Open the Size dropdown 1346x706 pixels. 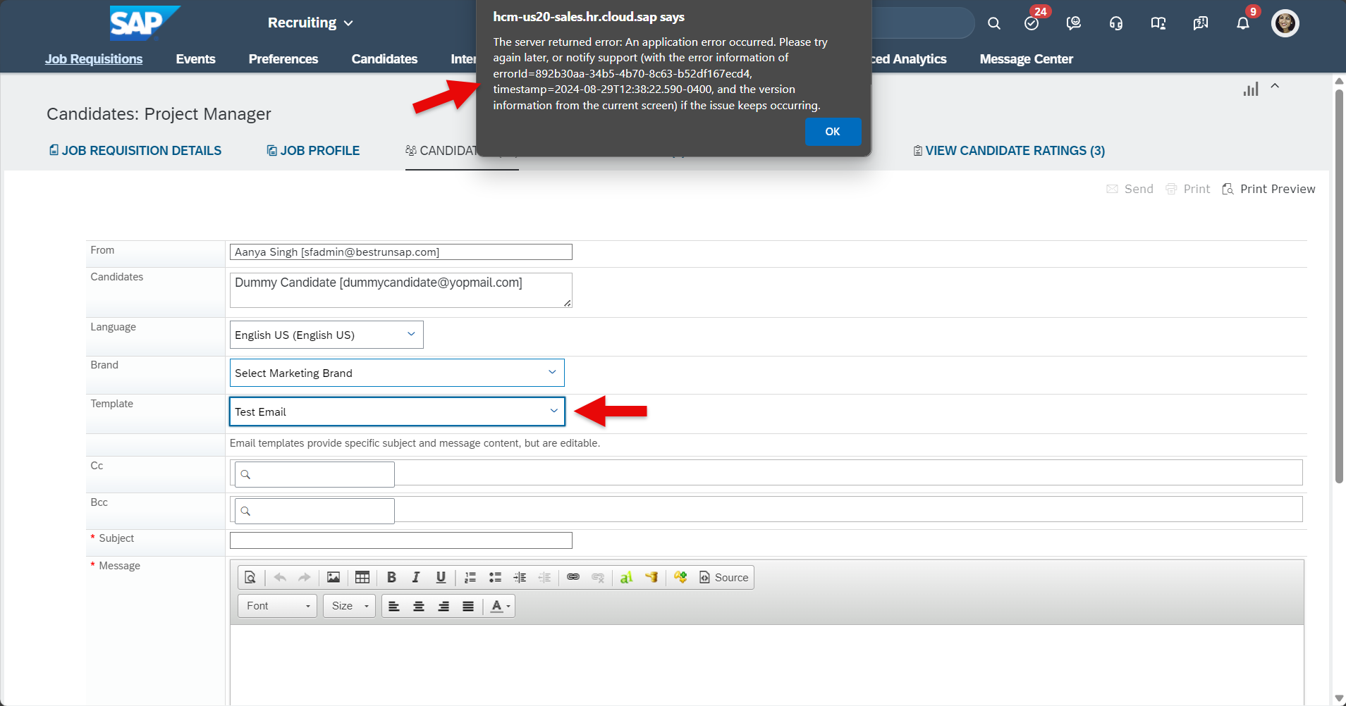(x=349, y=606)
